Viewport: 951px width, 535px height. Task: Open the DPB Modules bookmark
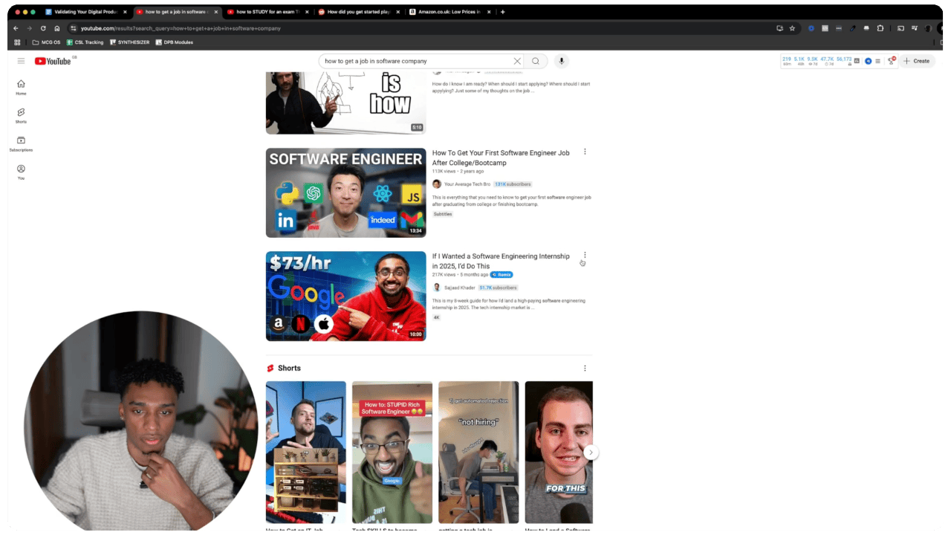coord(174,42)
